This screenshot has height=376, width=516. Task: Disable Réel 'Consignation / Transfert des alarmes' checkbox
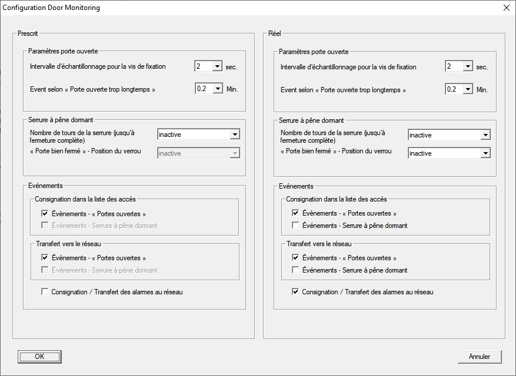click(x=296, y=292)
